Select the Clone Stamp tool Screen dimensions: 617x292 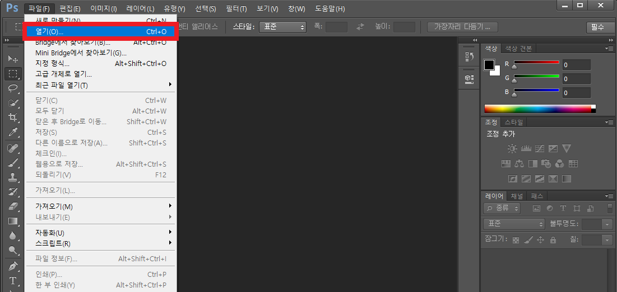click(13, 177)
